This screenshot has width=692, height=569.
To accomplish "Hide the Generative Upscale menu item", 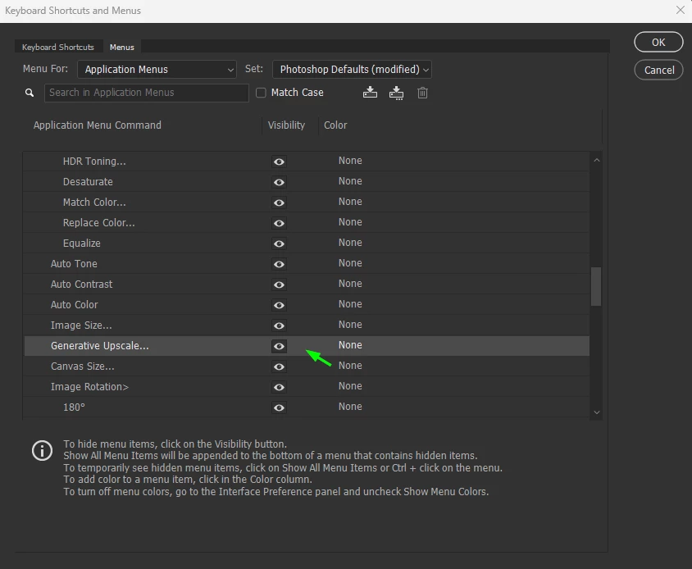I will pos(279,346).
